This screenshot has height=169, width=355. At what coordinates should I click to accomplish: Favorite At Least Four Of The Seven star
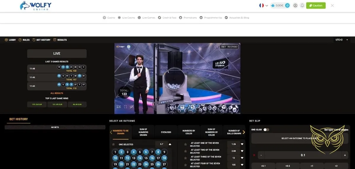pyautogui.click(x=185, y=165)
